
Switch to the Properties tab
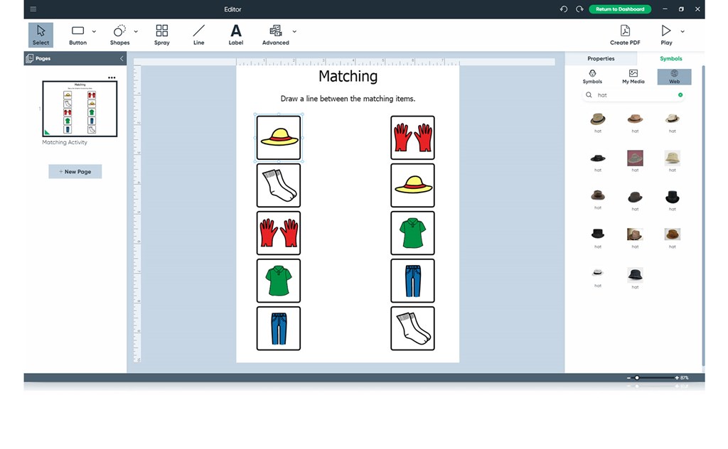601,58
